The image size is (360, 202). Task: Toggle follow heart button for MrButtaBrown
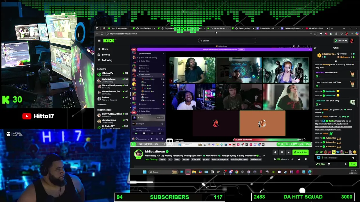pos(282,152)
